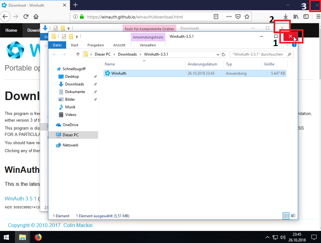Click the WinAuth 3.5.1 download link
The image size is (321, 243).
20,199
